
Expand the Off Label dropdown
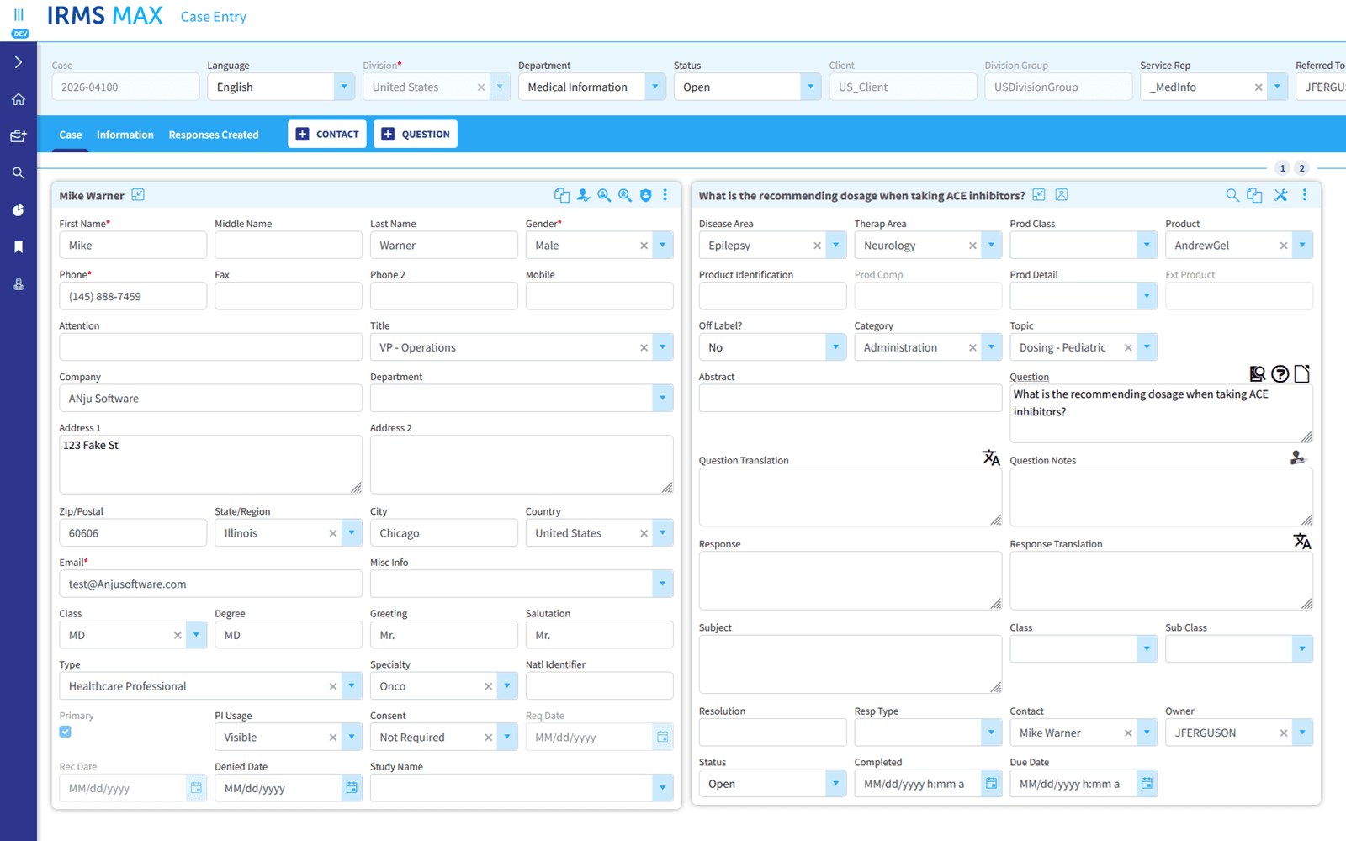(836, 347)
